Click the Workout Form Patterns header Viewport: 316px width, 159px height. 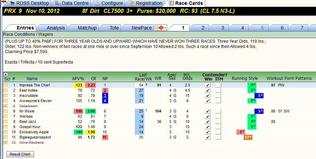pyautogui.click(x=289, y=78)
